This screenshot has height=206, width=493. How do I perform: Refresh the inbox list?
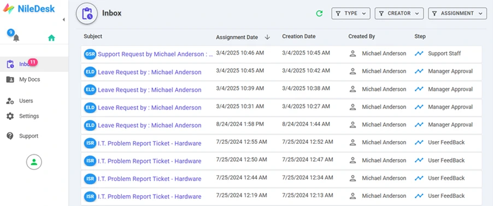pyautogui.click(x=319, y=14)
